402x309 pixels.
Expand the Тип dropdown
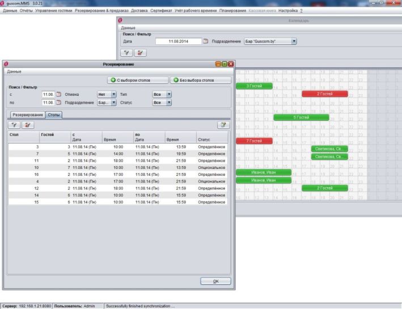click(x=168, y=94)
